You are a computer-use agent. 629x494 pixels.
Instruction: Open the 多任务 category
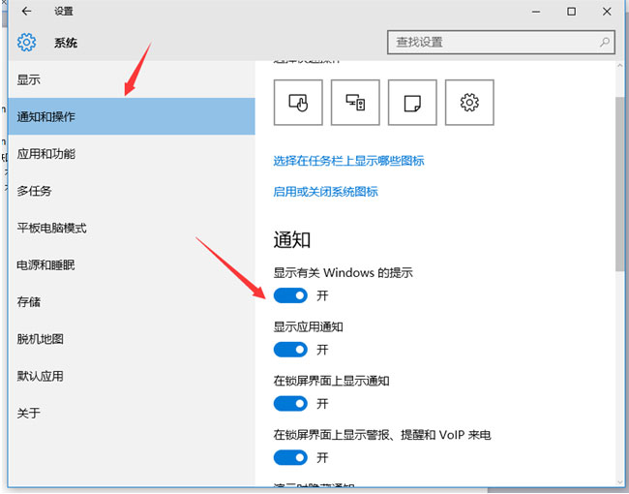[x=132, y=191]
